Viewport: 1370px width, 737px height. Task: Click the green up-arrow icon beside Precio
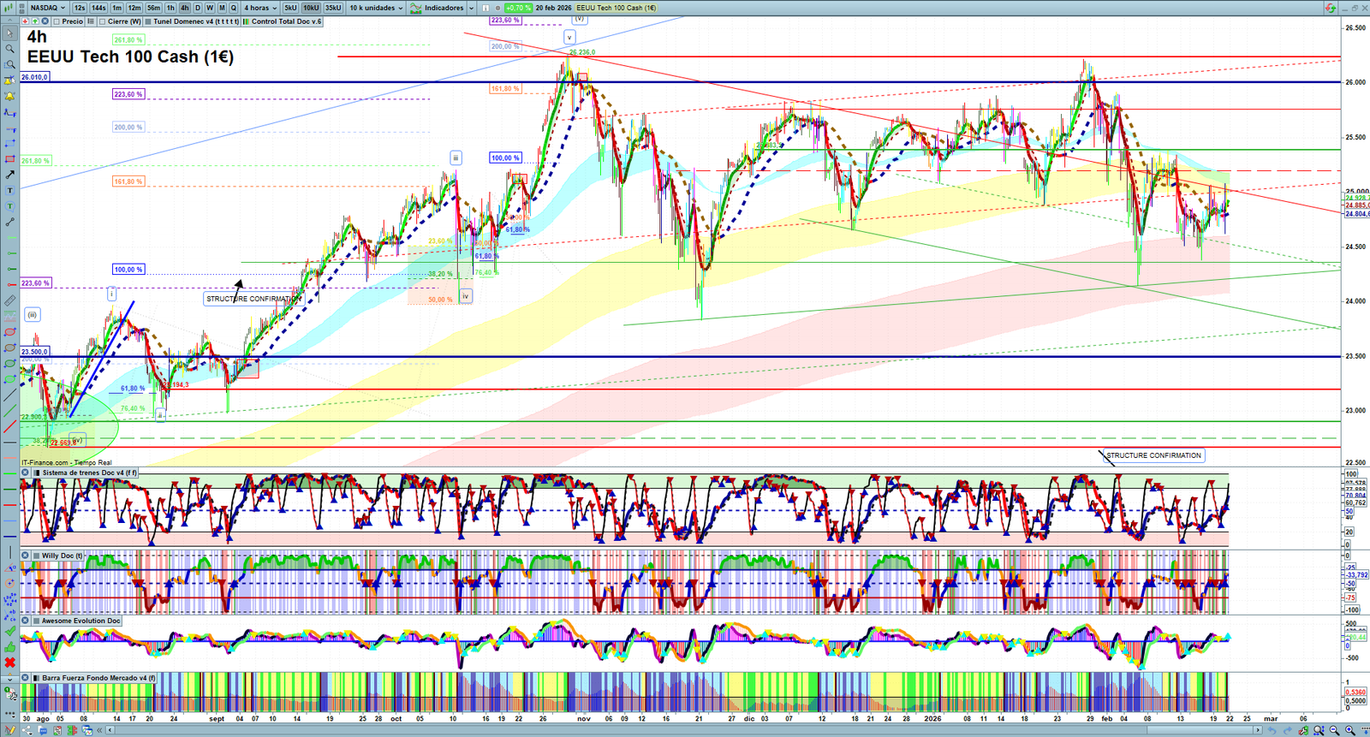(x=35, y=21)
